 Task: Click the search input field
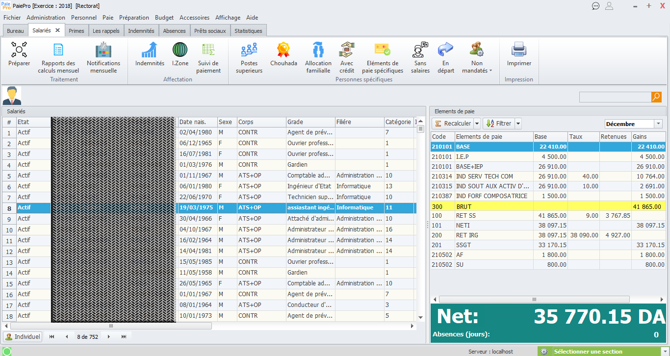tap(615, 97)
